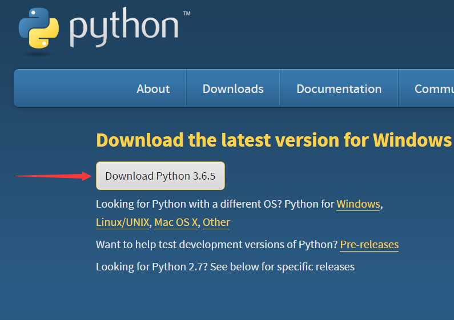Screen dimensions: 454x320
Task: Click the text 'Looking for Python with a different OS?'
Action: pyautogui.click(x=188, y=204)
